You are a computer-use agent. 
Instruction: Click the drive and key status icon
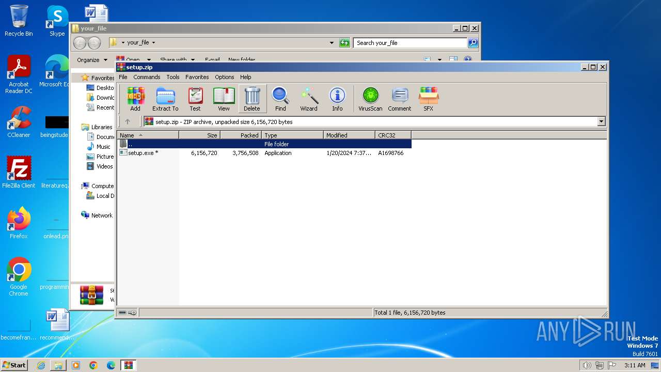click(127, 313)
